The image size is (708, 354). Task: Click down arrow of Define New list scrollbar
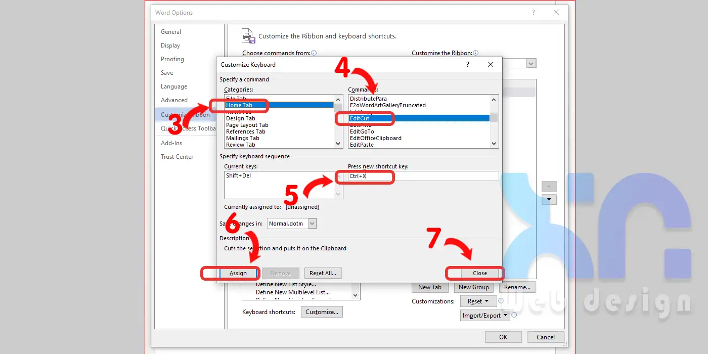pos(356,295)
